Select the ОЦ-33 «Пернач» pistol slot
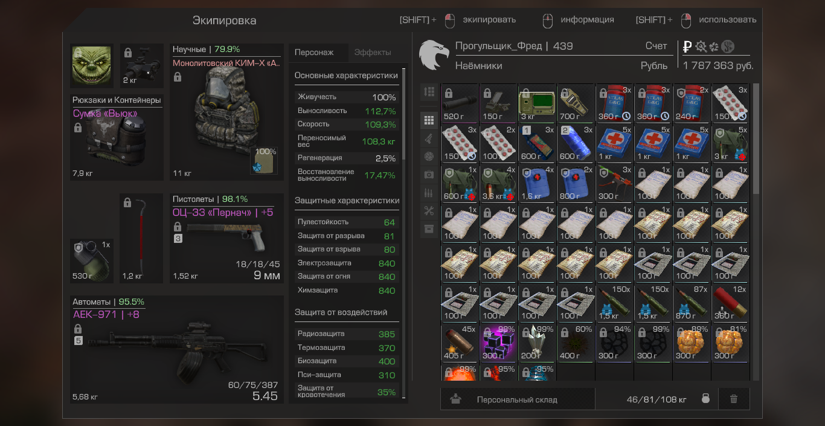The image size is (825, 426). [x=226, y=238]
